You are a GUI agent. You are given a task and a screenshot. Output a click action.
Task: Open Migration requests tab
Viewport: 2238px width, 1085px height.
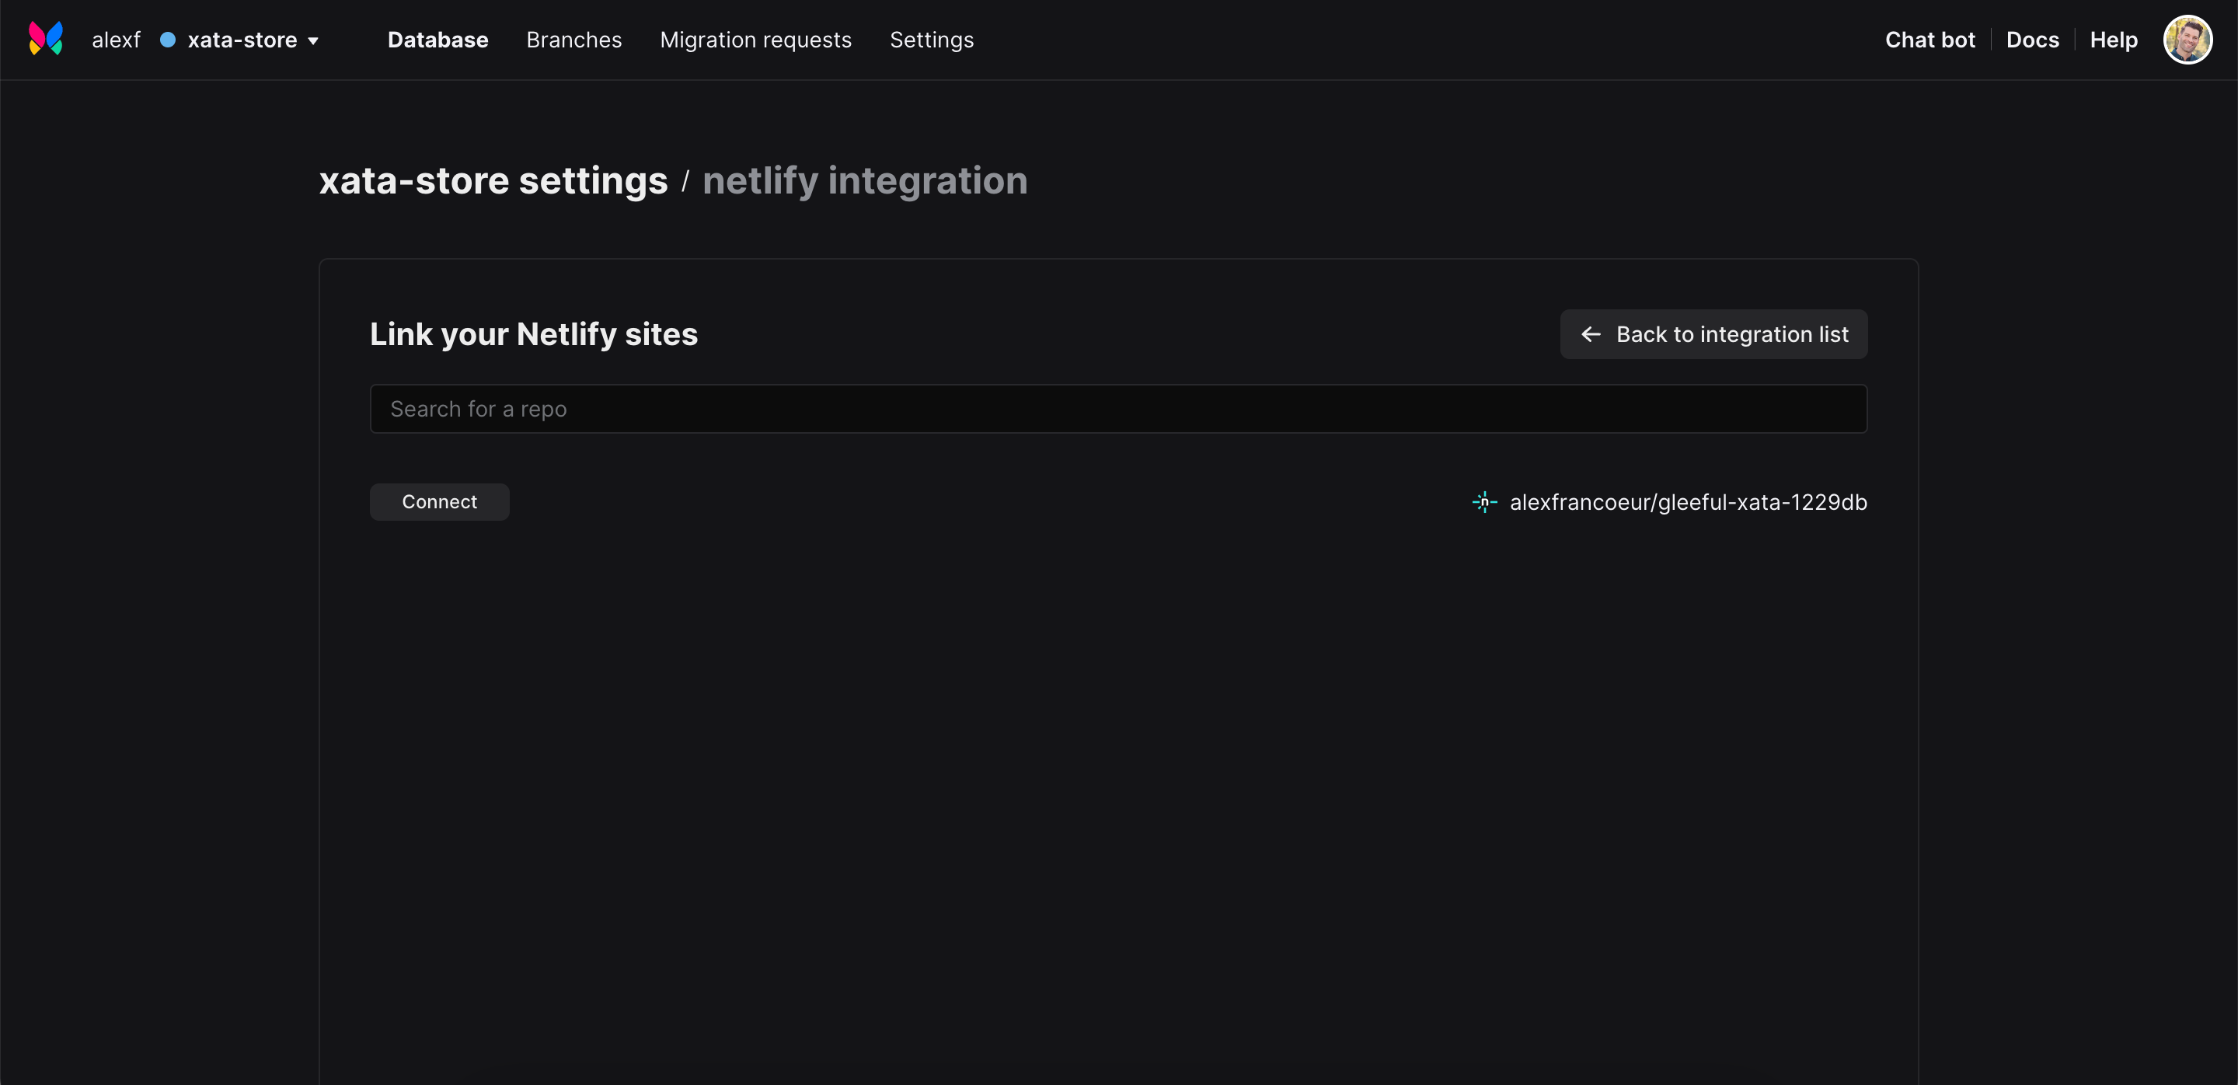pyautogui.click(x=755, y=40)
